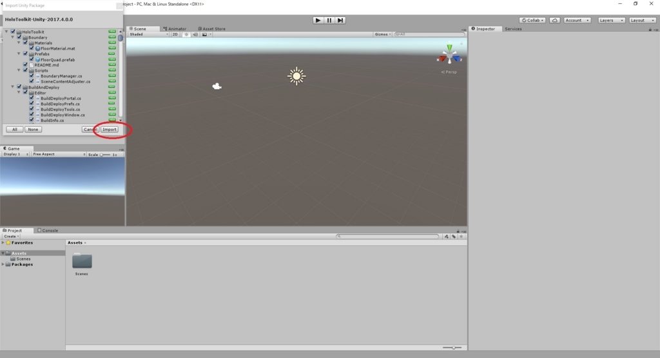Switch to the Animator tab
Screen dimensions: 660x358
point(175,28)
